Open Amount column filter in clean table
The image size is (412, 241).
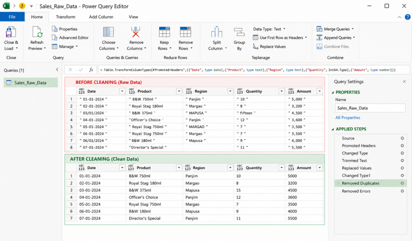click(319, 168)
